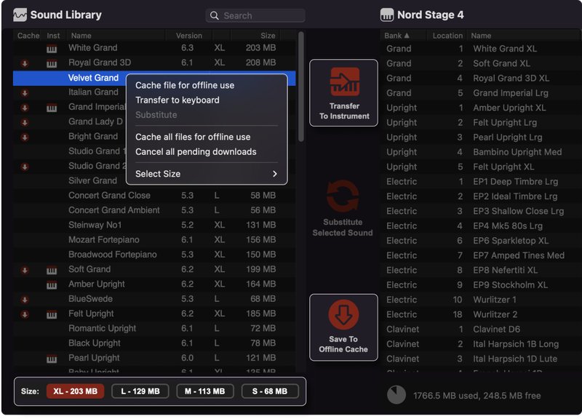Click the keyboard instrument icon for Royal Grand 3D
Viewport: 582px width, 419px height.
(52, 63)
